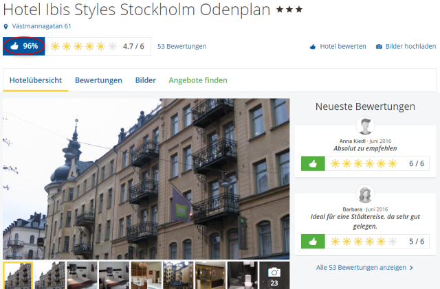Click Anna Kiedl's profile avatar
This screenshot has width=440, height=289.
pos(365,126)
